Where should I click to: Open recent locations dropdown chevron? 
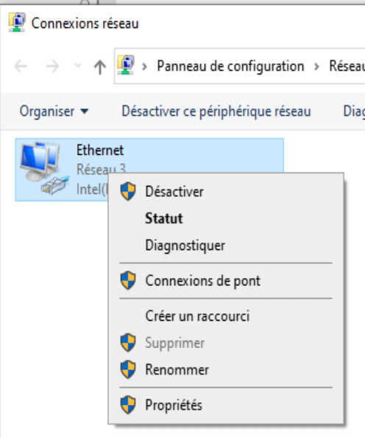pos(78,66)
